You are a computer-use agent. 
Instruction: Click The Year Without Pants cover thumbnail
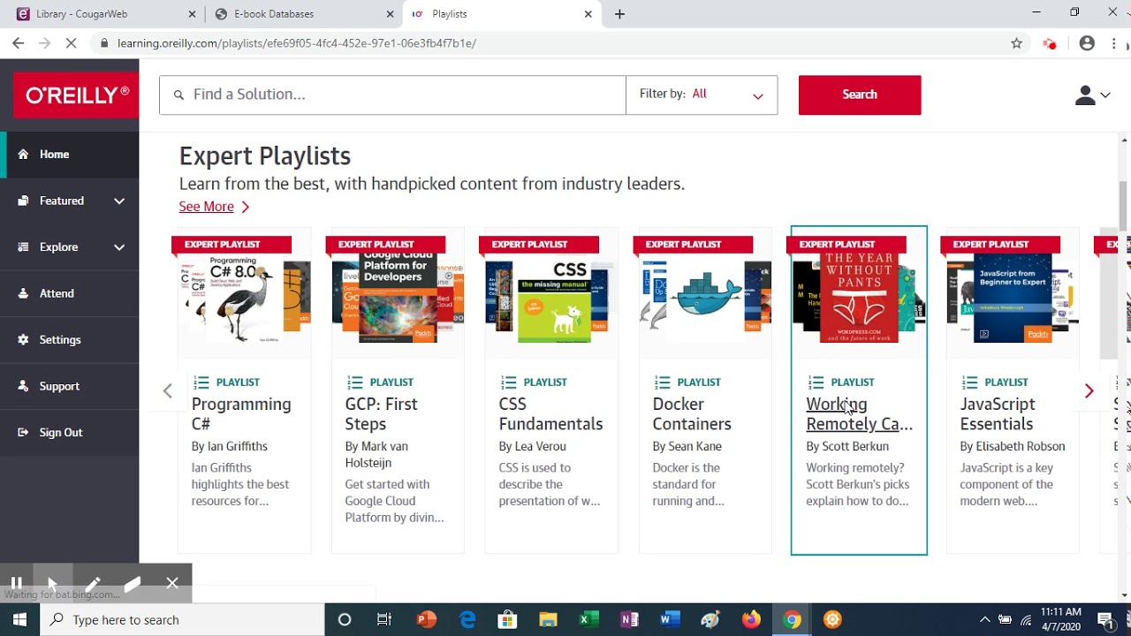click(859, 299)
